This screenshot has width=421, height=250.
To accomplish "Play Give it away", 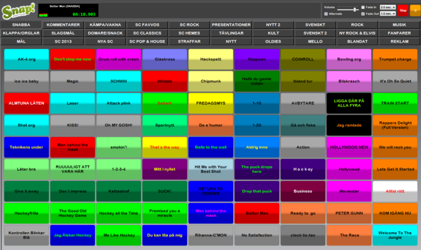I will [27, 191].
